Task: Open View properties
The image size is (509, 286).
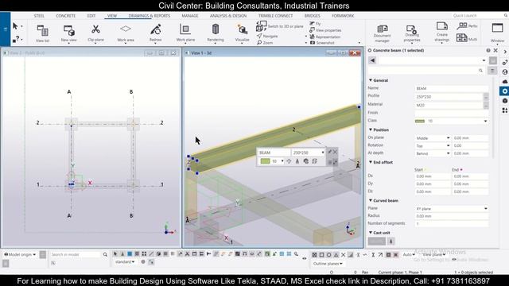Action: (325, 30)
